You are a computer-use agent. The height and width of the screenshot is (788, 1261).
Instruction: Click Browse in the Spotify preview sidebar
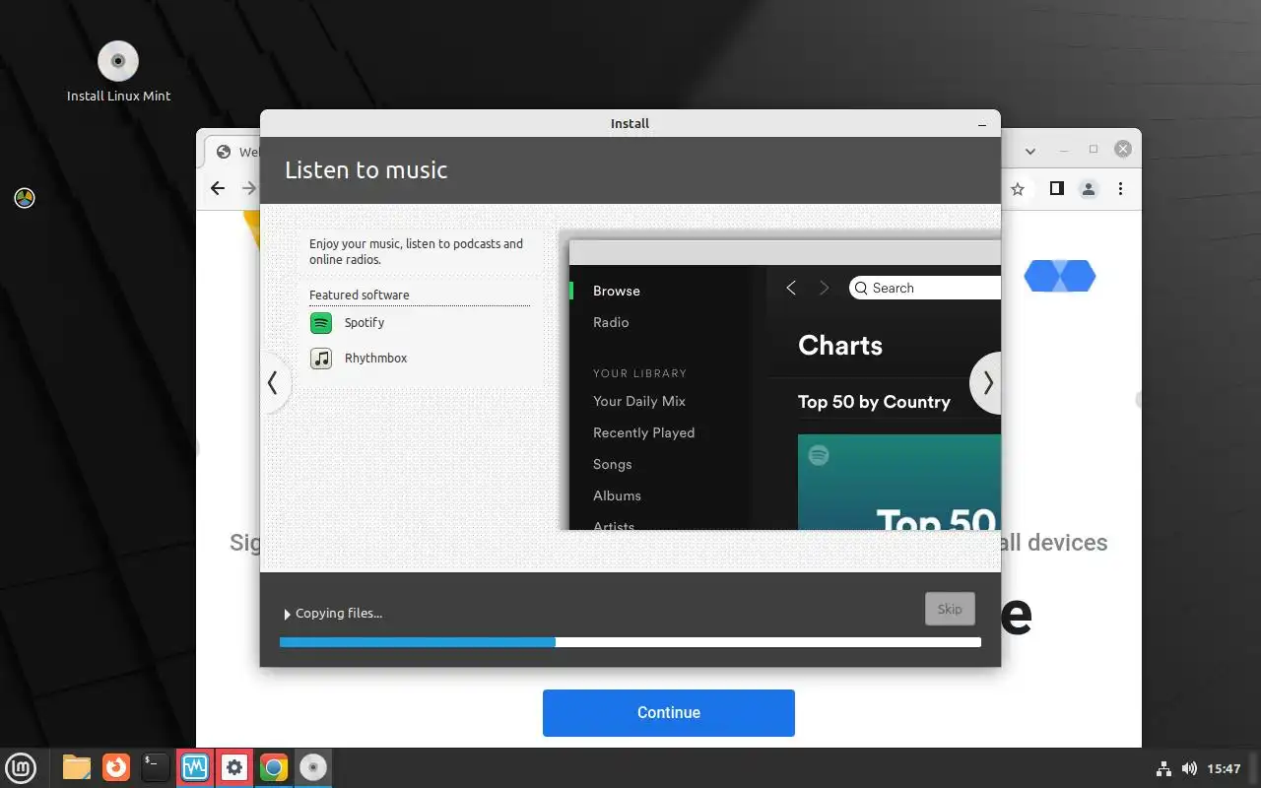coord(617,292)
